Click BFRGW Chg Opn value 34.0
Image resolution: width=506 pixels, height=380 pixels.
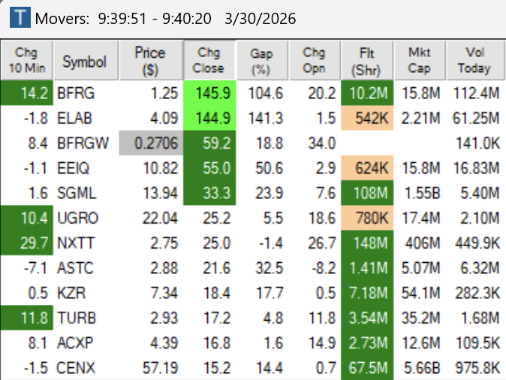click(x=322, y=143)
